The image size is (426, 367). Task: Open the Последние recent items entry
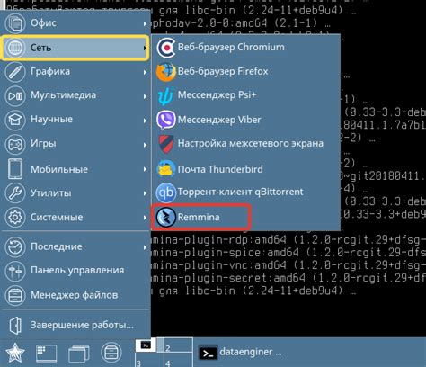[x=75, y=246]
